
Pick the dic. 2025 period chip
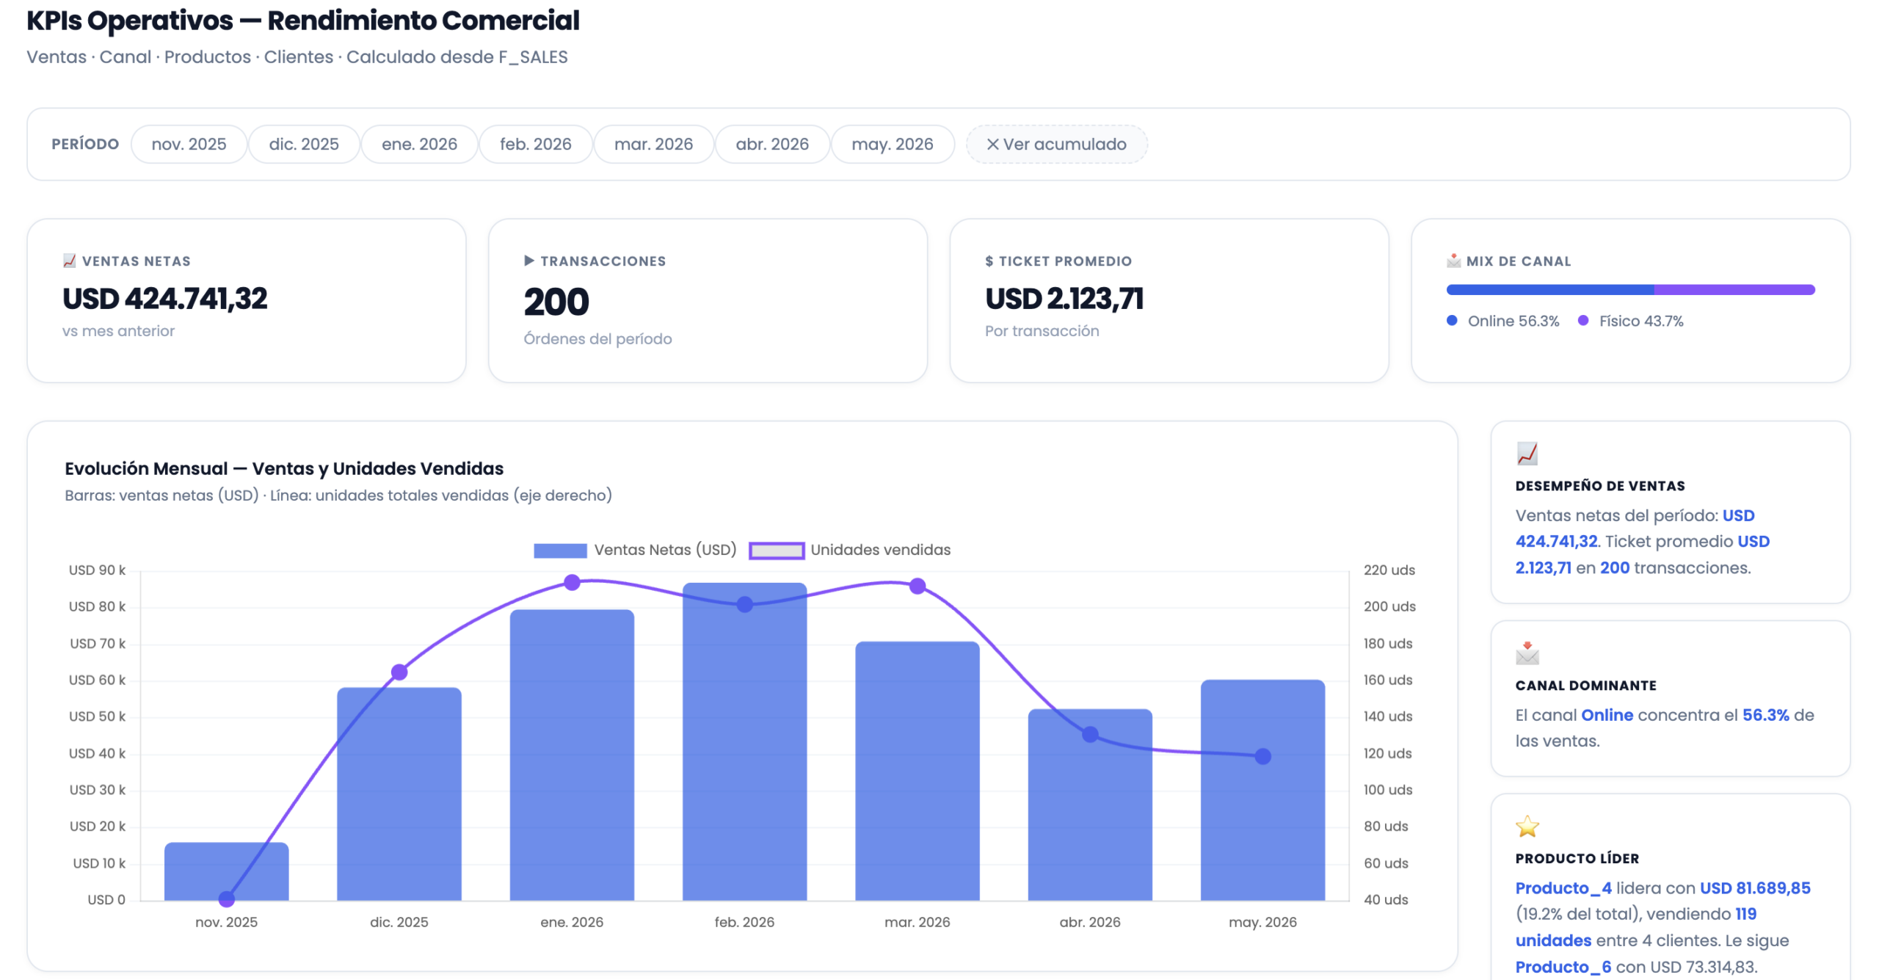304,145
